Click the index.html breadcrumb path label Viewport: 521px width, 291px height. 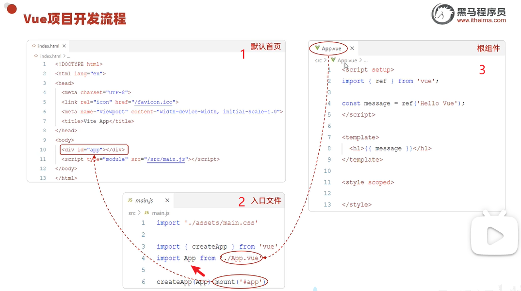(x=51, y=56)
